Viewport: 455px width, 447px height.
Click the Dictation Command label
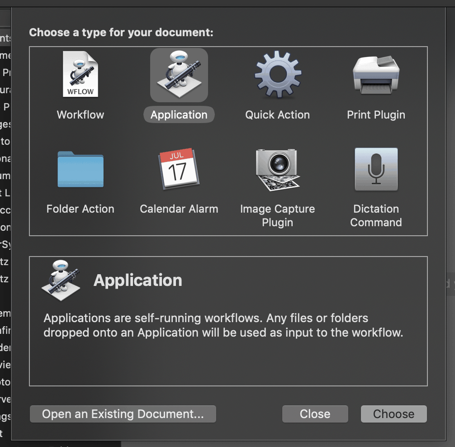[x=376, y=216]
